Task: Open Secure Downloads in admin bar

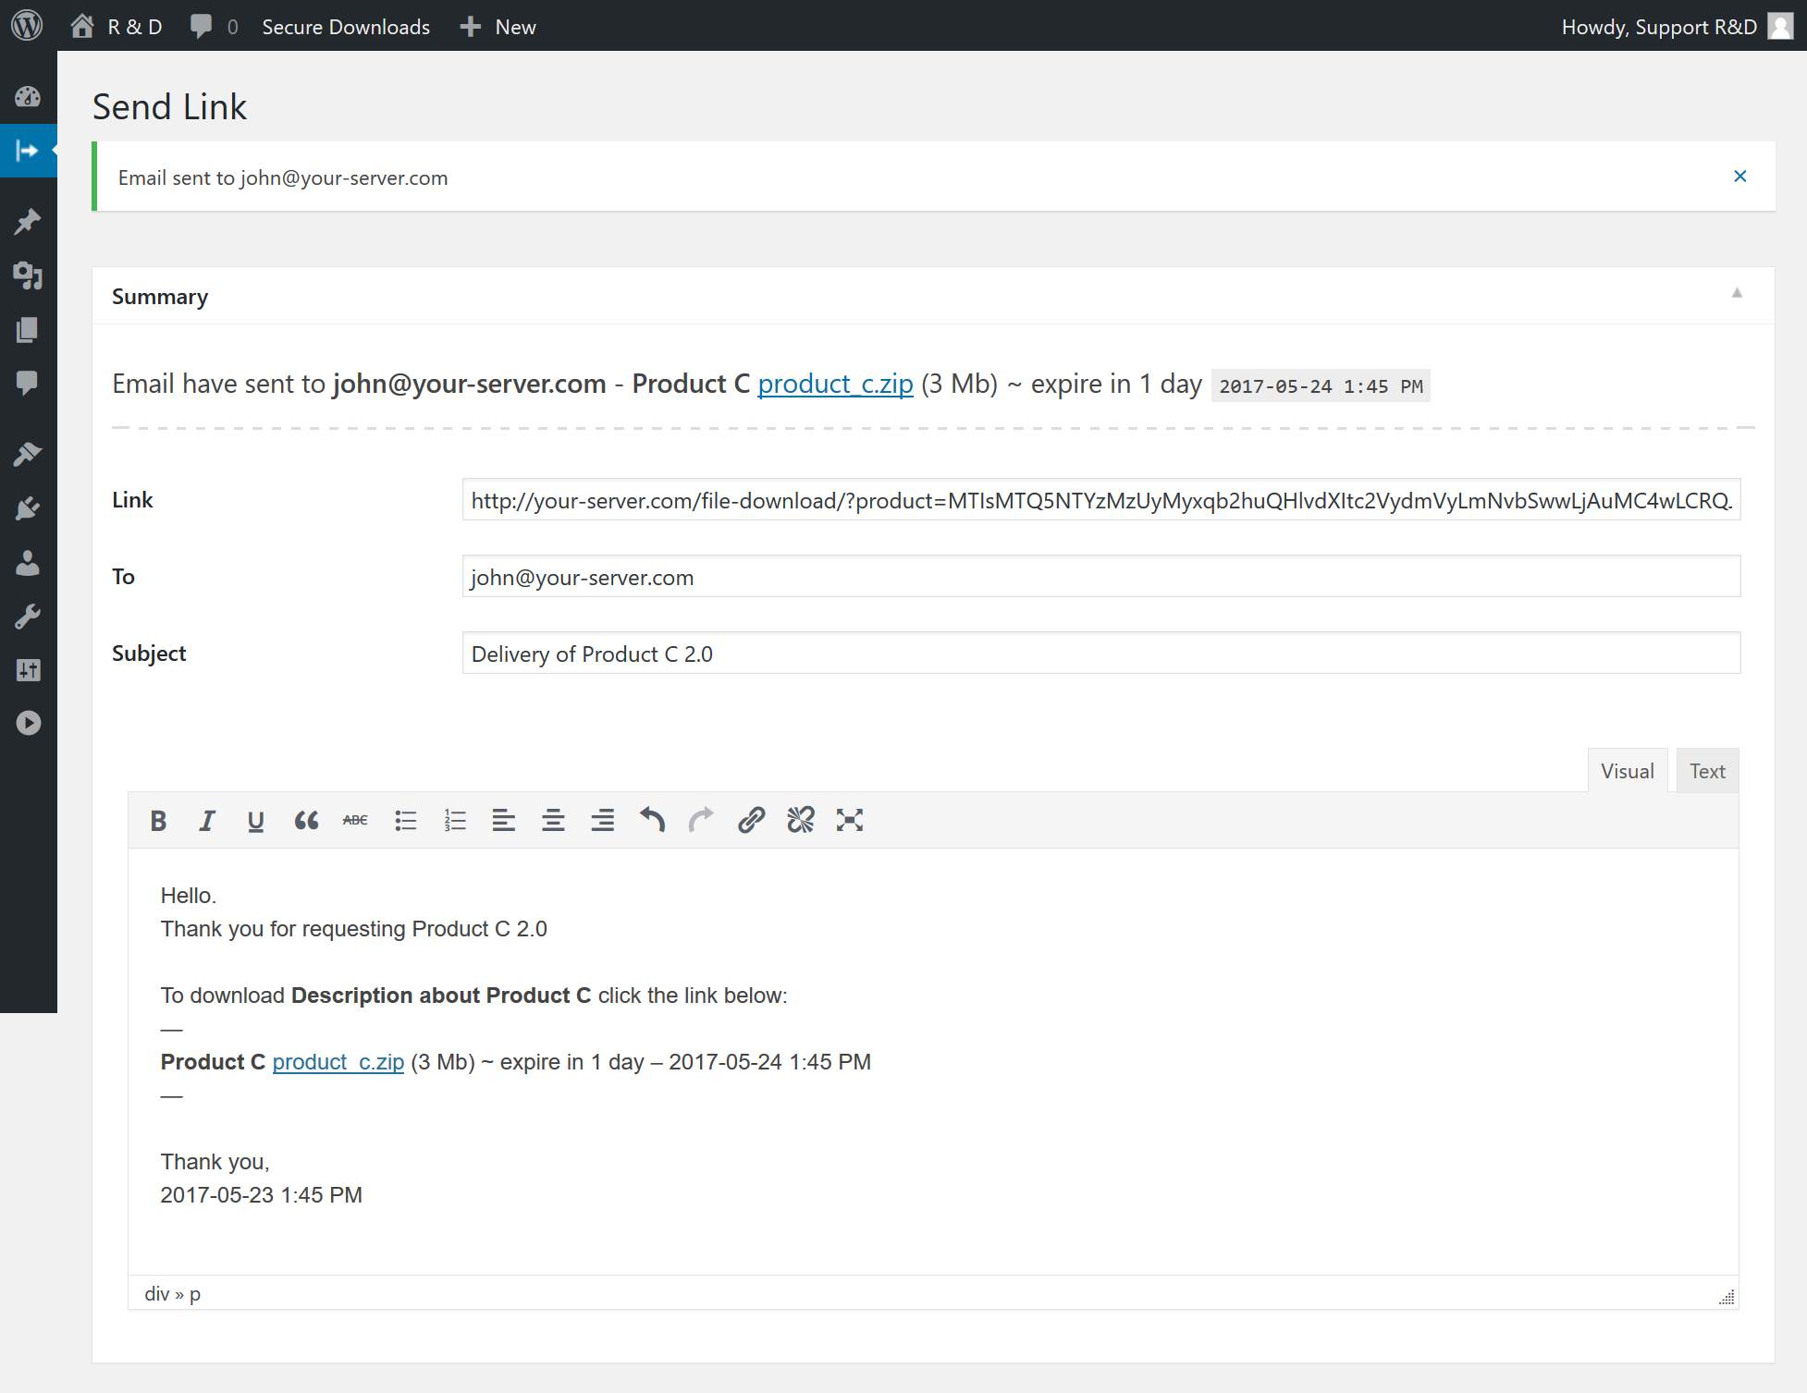Action: [x=346, y=27]
